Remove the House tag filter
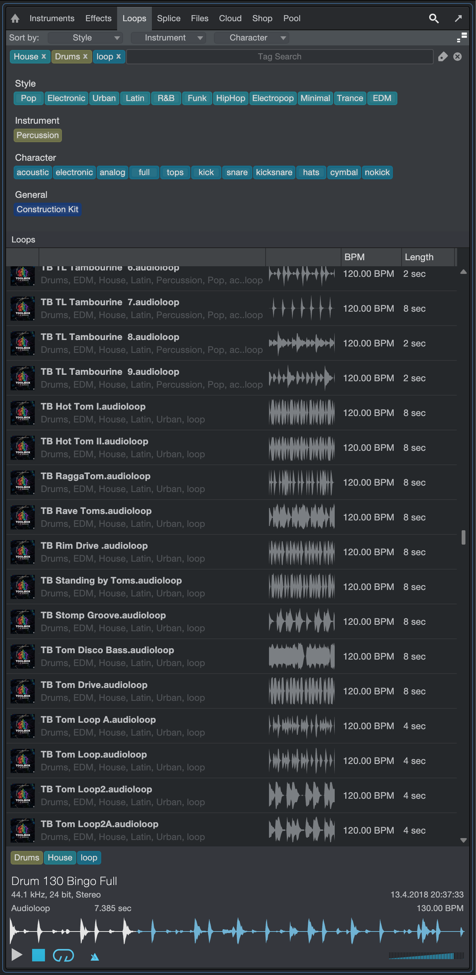 click(44, 56)
